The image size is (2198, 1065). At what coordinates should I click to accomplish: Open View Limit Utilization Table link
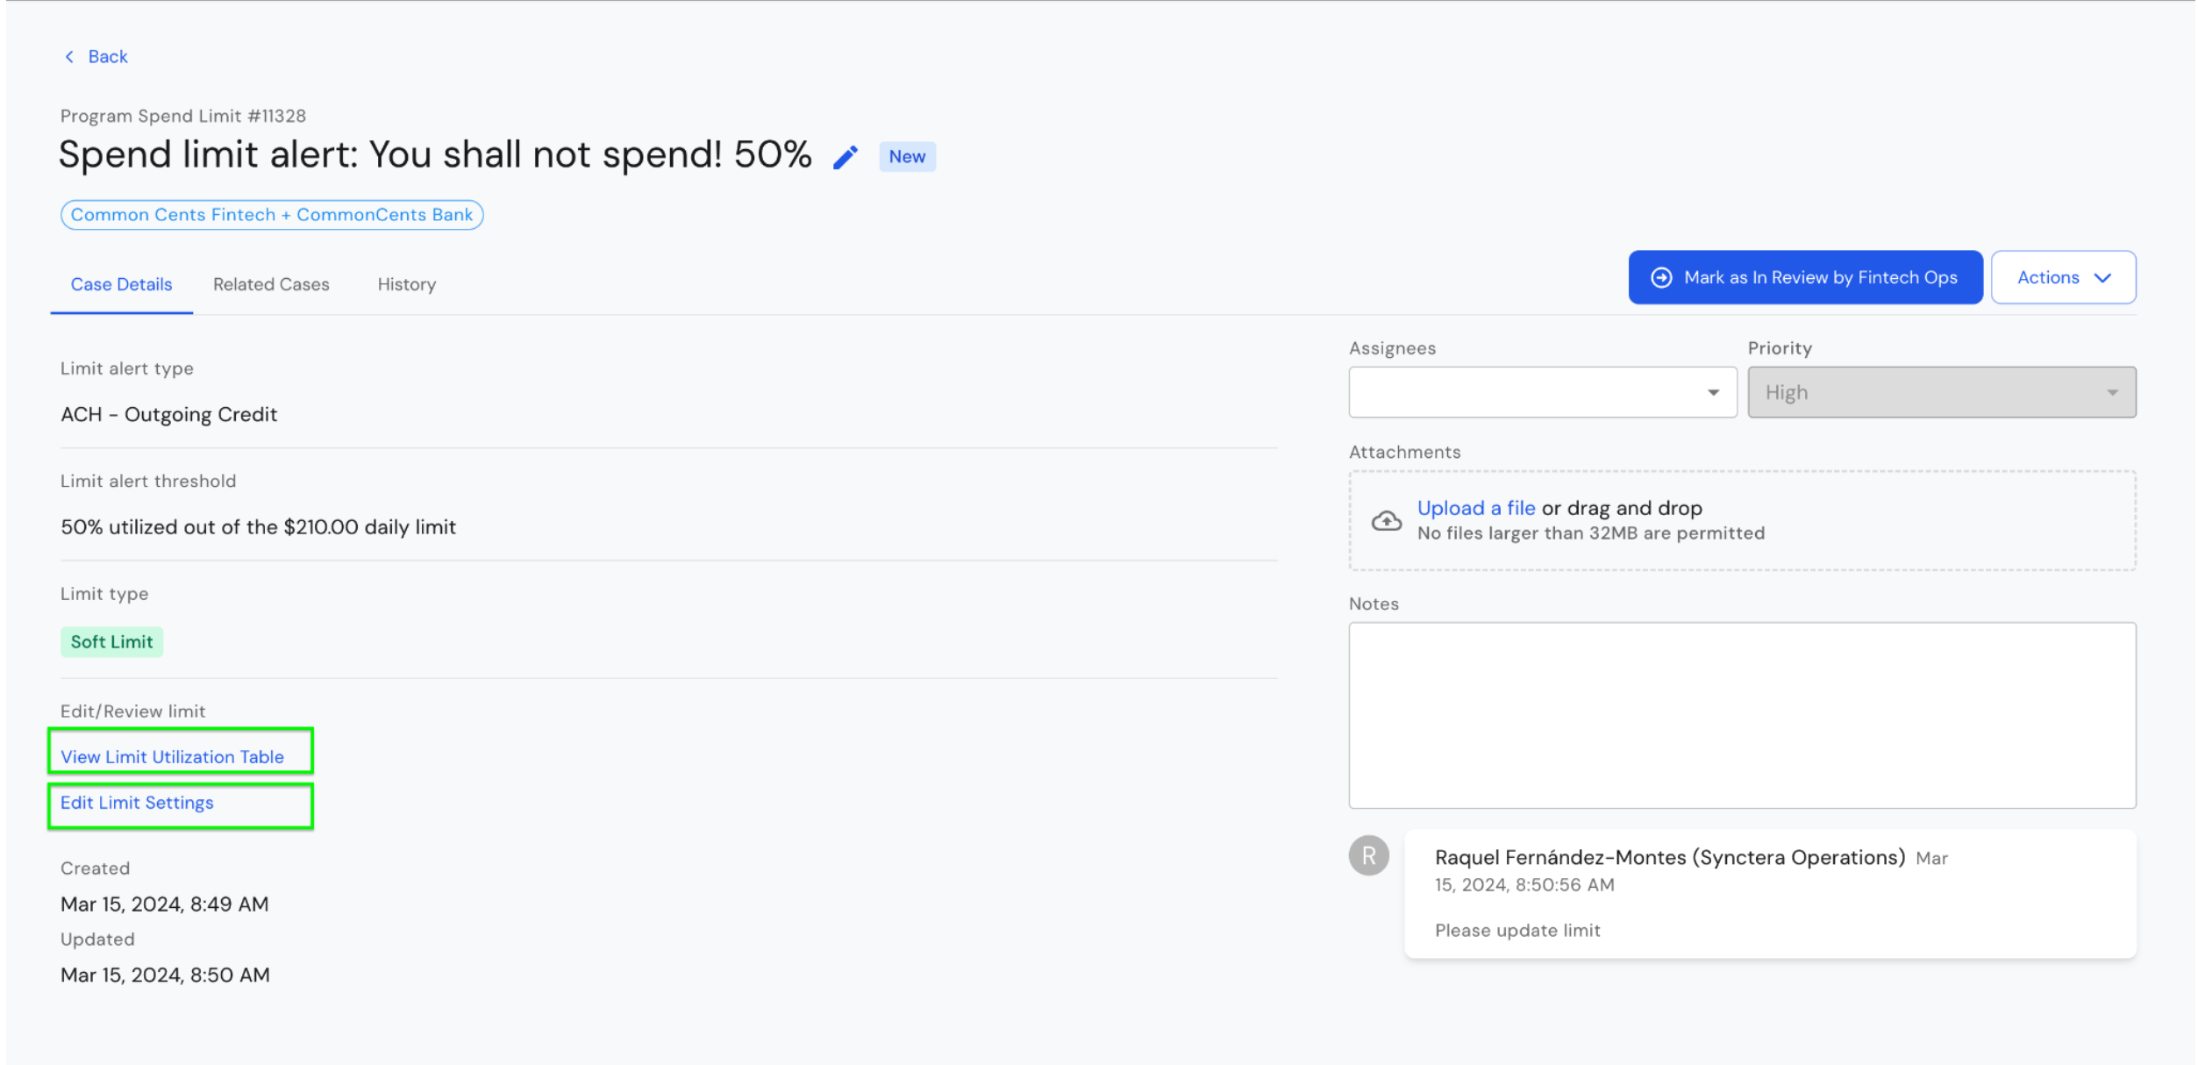pos(172,756)
